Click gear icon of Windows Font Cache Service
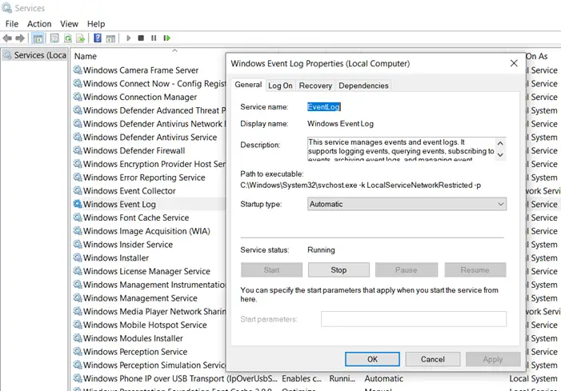 [x=78, y=217]
